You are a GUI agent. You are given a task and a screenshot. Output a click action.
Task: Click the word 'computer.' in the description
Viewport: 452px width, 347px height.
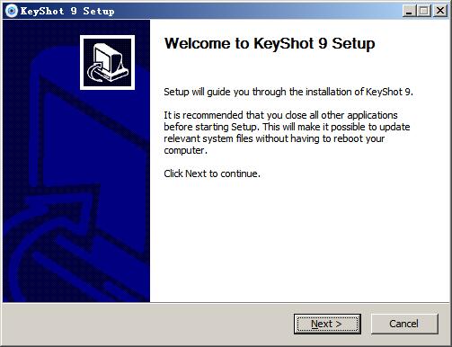point(186,150)
